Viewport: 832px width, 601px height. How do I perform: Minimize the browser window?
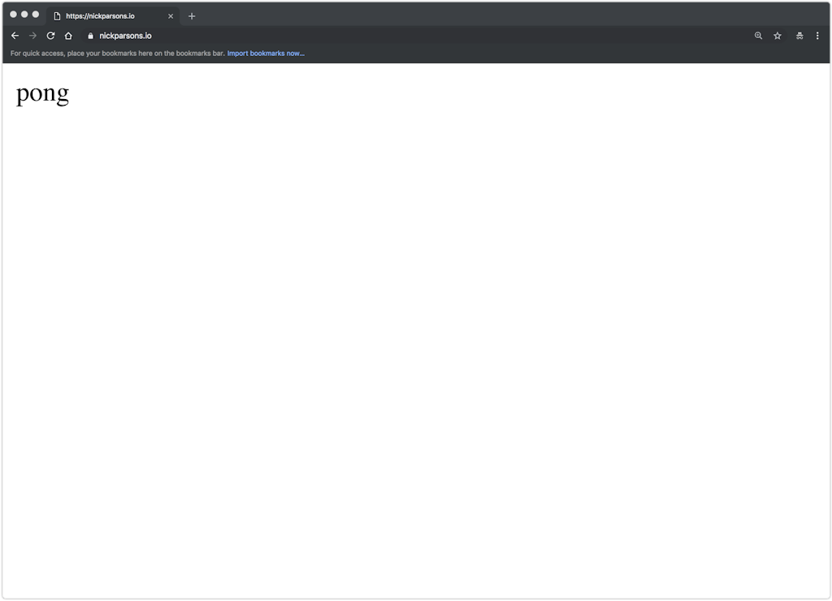coord(24,15)
